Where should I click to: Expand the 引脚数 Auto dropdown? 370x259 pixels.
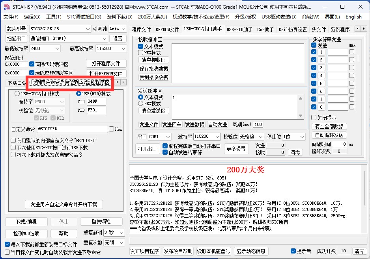click(x=118, y=29)
